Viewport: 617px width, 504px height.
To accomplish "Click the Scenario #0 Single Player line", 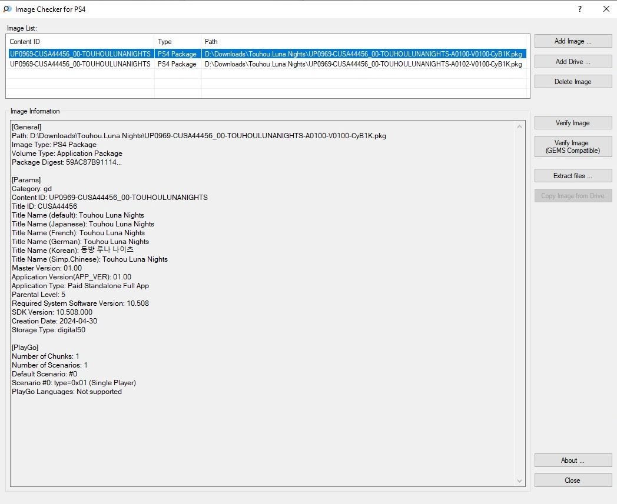I will point(74,383).
